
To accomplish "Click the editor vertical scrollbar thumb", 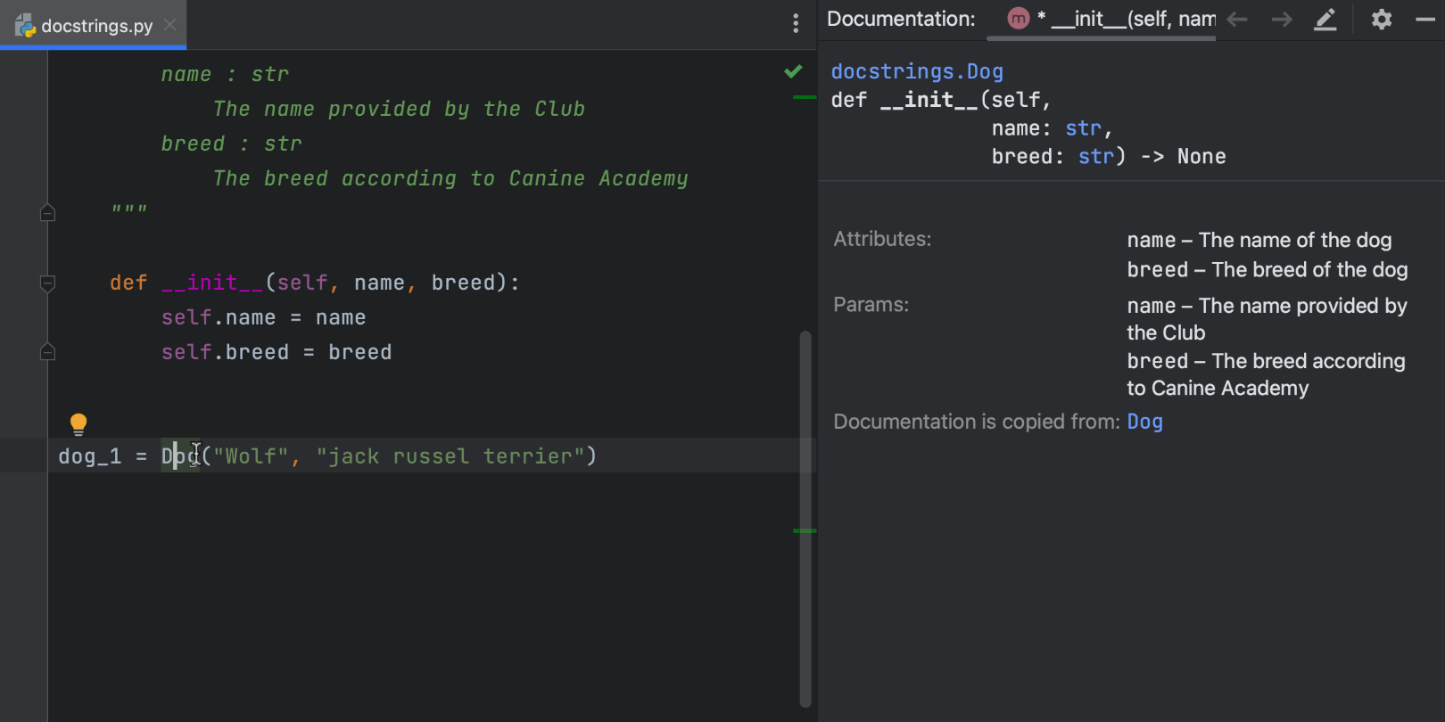I will click(x=805, y=517).
